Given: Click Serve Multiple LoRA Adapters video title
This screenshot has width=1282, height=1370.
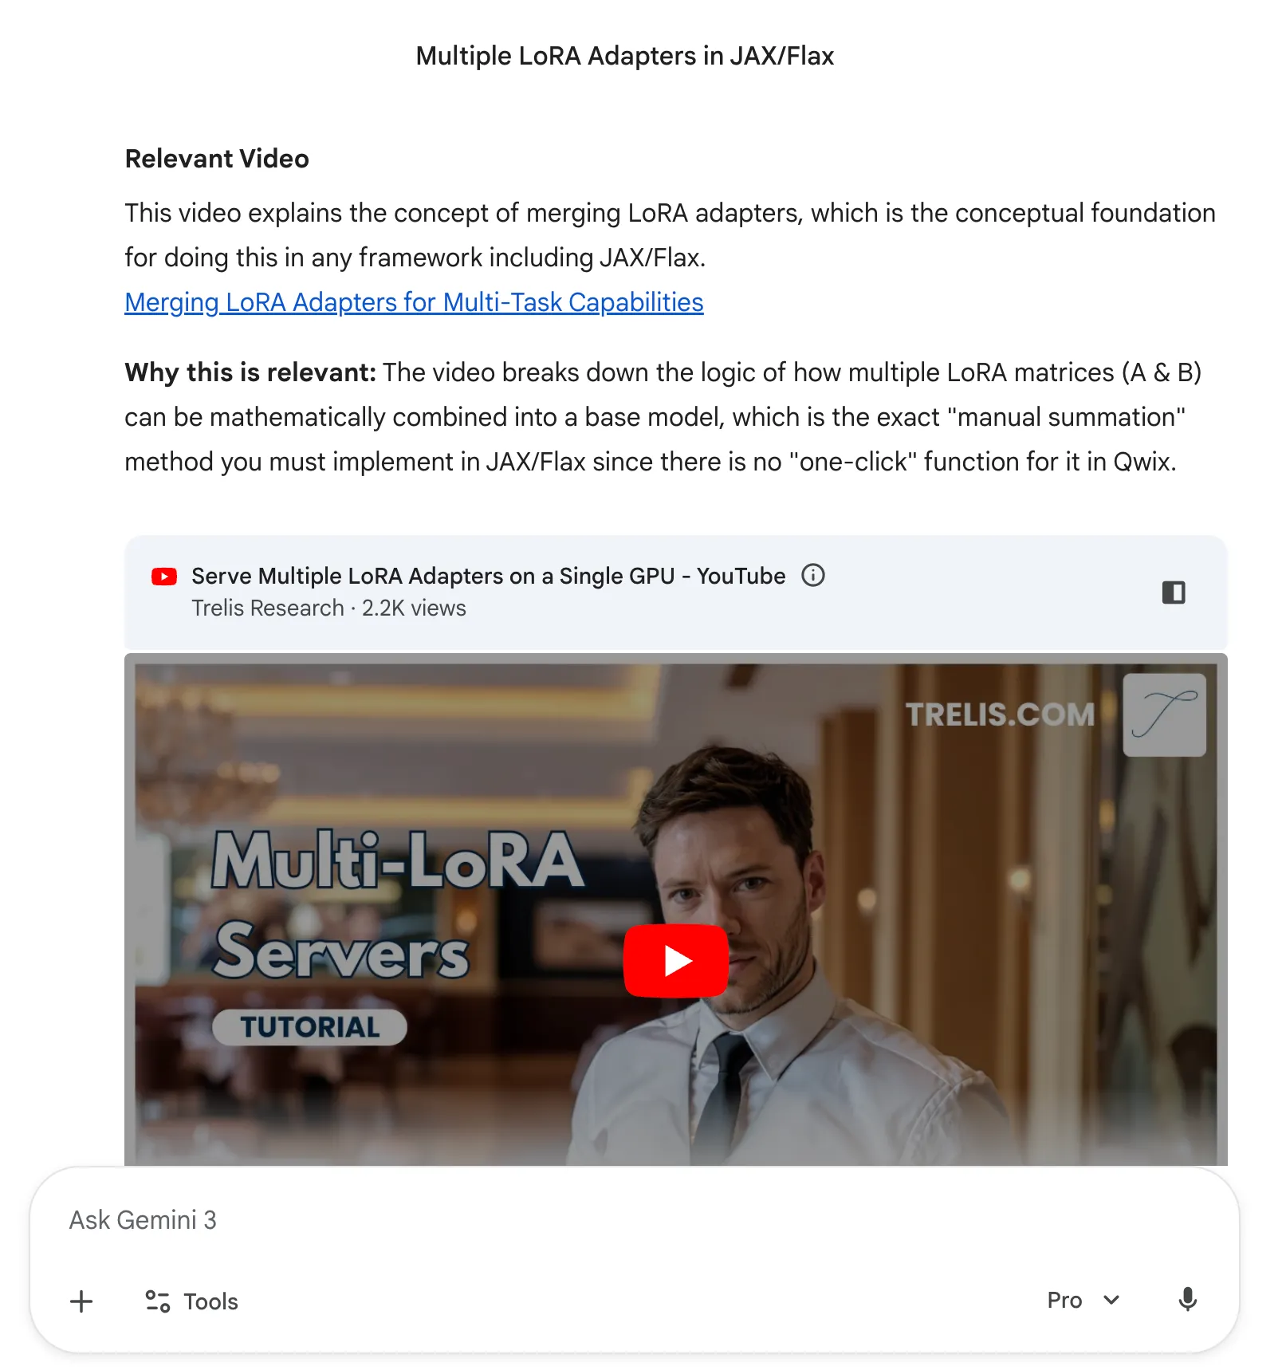Looking at the screenshot, I should coord(488,576).
